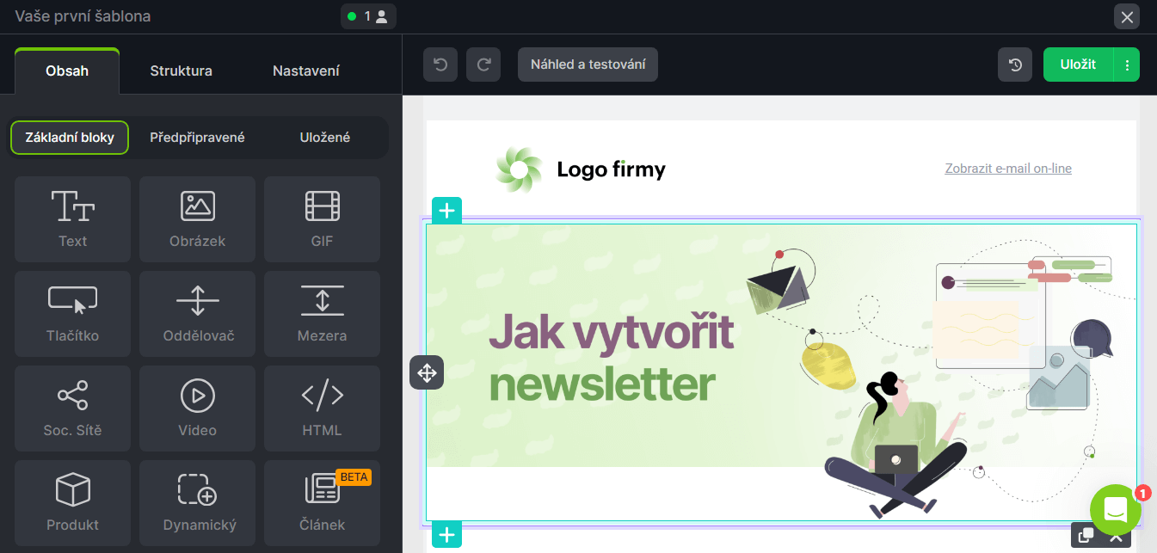Choose the Produkt block

coord(73,503)
